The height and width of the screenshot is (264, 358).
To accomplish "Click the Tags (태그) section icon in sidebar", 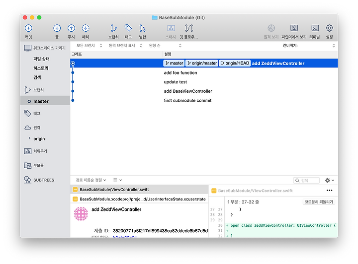I will [28, 113].
